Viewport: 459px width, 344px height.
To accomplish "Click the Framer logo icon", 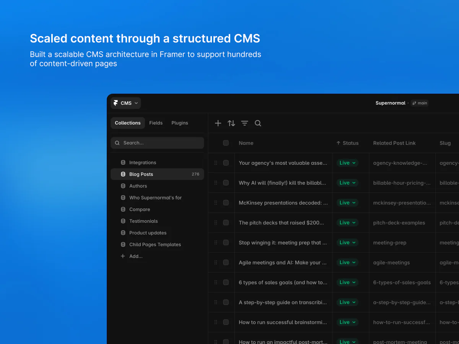I will click(116, 103).
